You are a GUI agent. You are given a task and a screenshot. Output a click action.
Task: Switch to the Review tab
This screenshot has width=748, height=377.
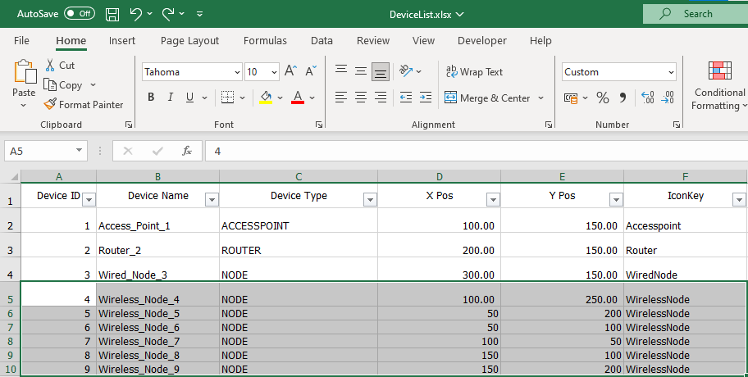(x=373, y=40)
